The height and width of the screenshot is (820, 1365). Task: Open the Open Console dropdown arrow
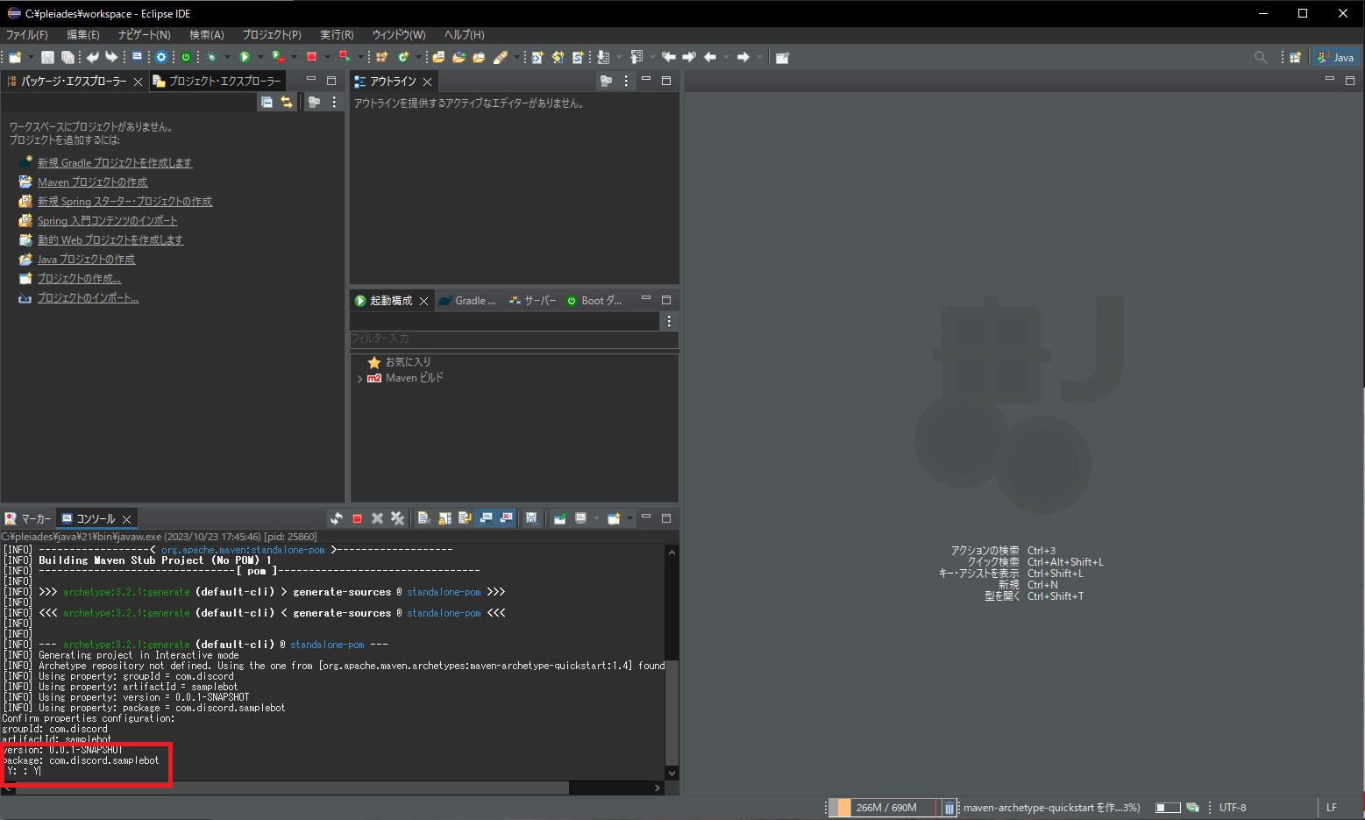pos(631,517)
